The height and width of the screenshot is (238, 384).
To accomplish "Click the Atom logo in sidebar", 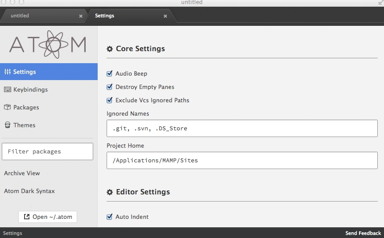I will click(48, 44).
